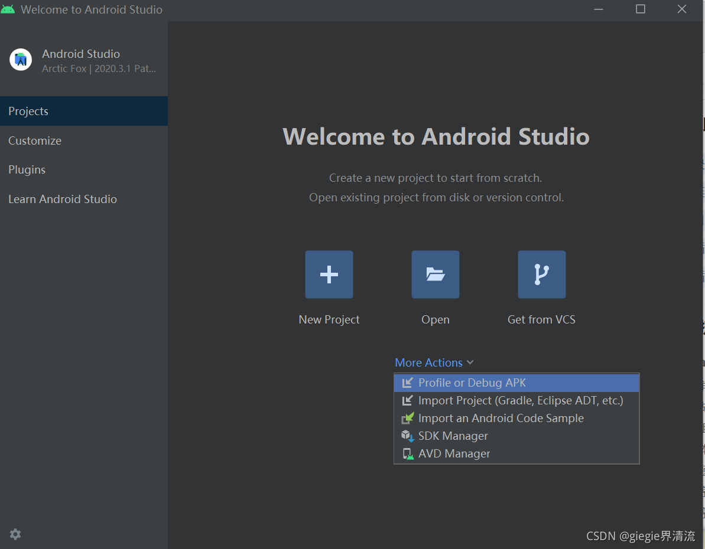Screen dimensions: 705x549
Task: Click the Import Project arrow icon
Action: coord(407,400)
